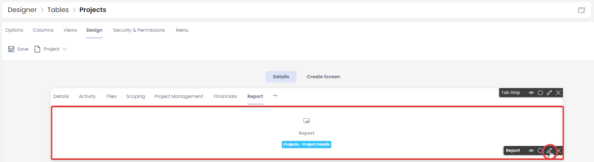Open the panel icon at top right
The image size is (594, 162).
pyautogui.click(x=582, y=10)
